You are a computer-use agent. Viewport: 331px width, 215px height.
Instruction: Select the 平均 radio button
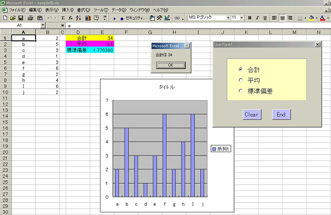[x=241, y=80]
